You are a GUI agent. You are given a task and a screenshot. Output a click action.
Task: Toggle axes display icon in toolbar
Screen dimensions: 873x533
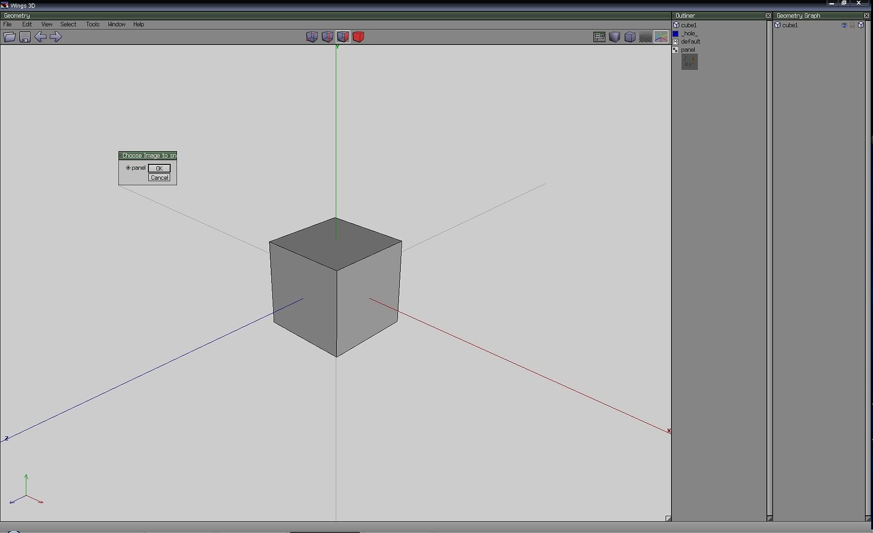(x=661, y=37)
